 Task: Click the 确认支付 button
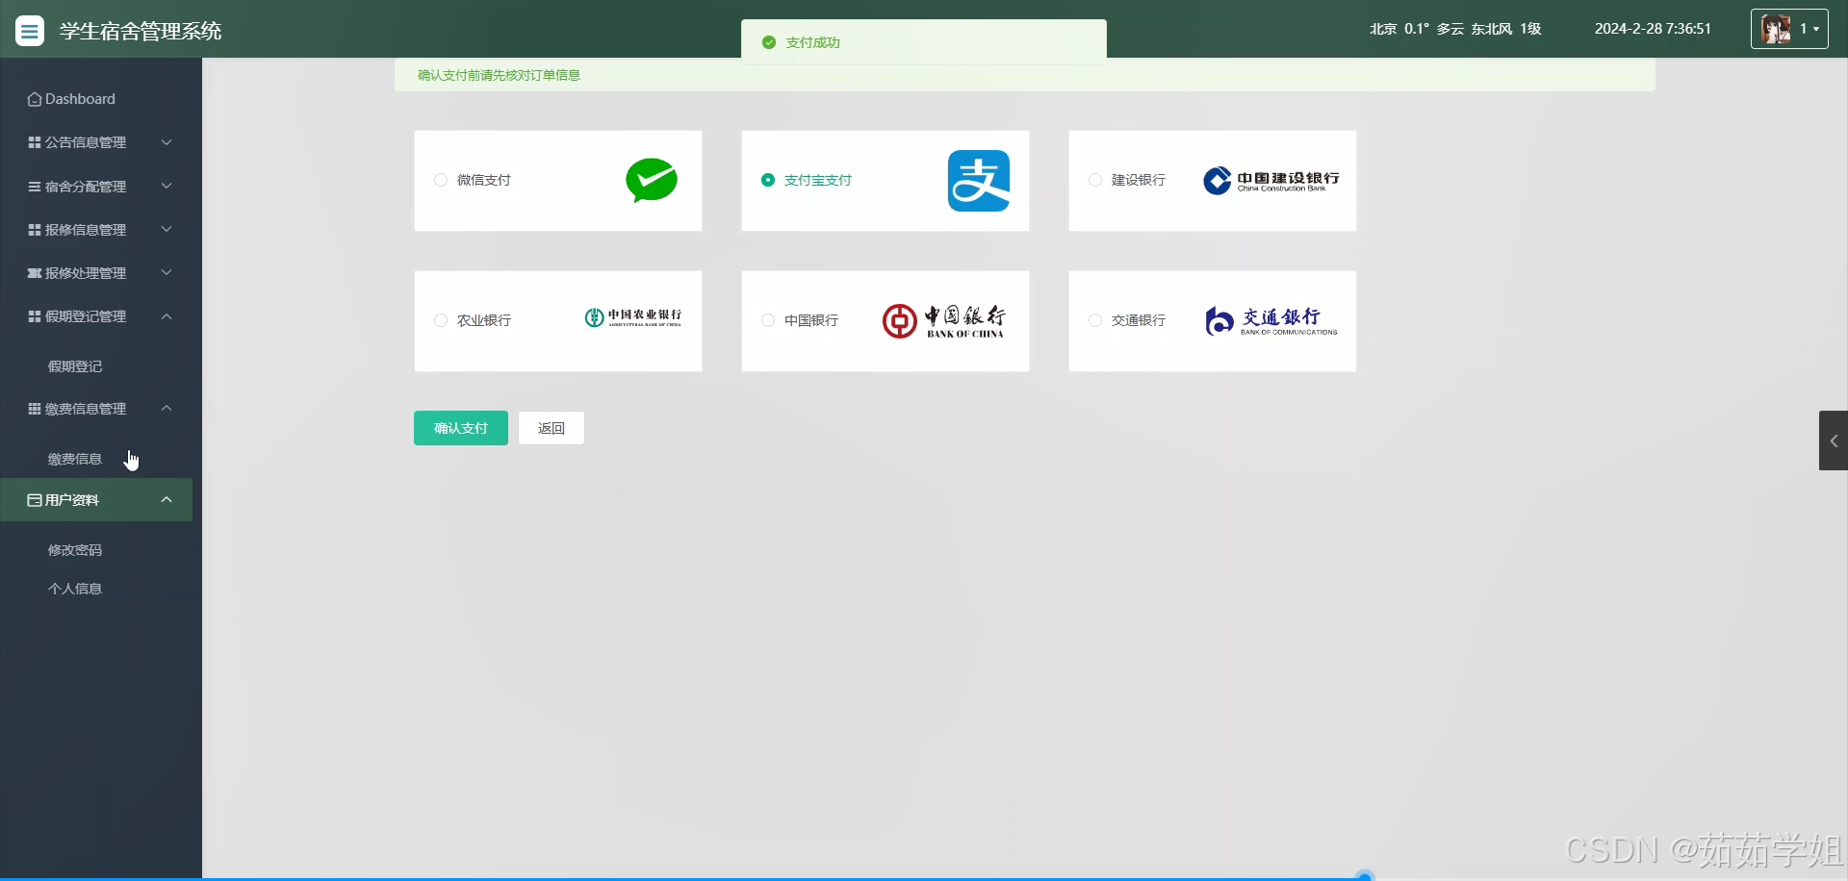[461, 428]
